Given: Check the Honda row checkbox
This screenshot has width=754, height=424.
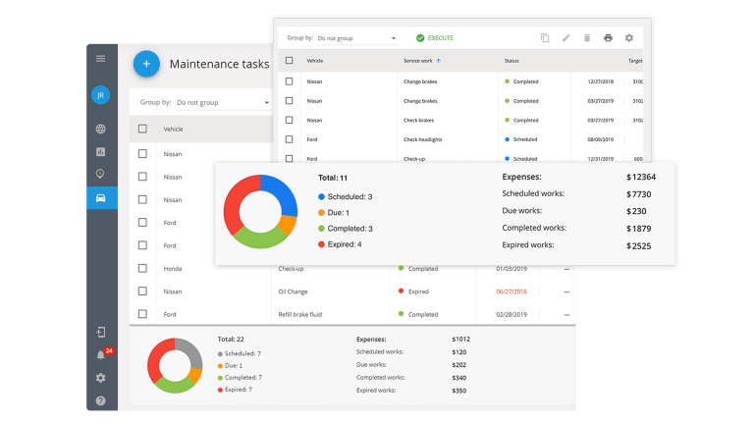Looking at the screenshot, I should tap(142, 268).
